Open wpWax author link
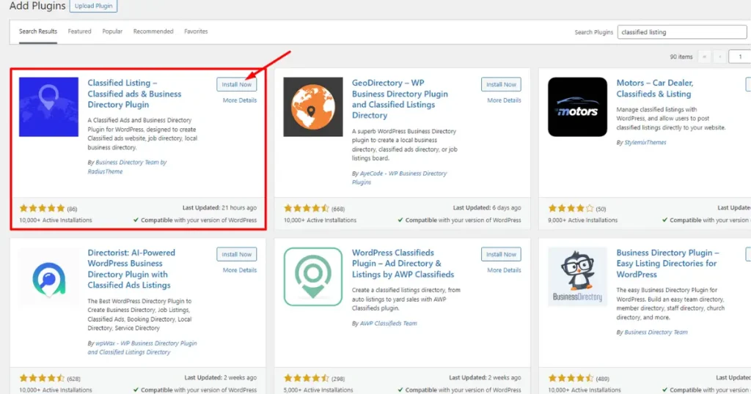 pyautogui.click(x=142, y=348)
